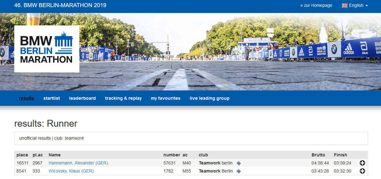
Task: Click bib number 57631
Action: point(170,163)
